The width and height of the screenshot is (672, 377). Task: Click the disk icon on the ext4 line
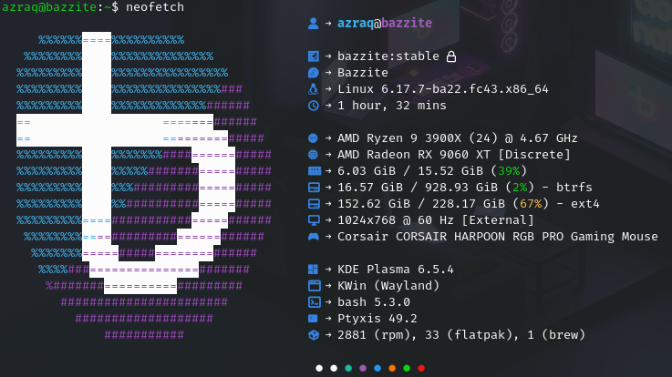[x=314, y=204]
